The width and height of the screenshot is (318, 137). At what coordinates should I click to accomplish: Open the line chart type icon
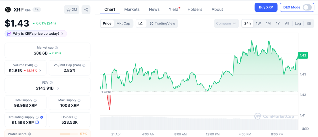click(141, 24)
